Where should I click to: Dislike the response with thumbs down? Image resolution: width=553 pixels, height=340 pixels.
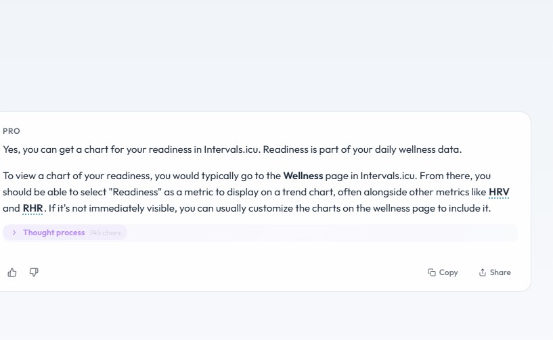(34, 272)
